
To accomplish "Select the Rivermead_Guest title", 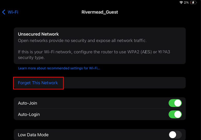I will click(x=100, y=12).
